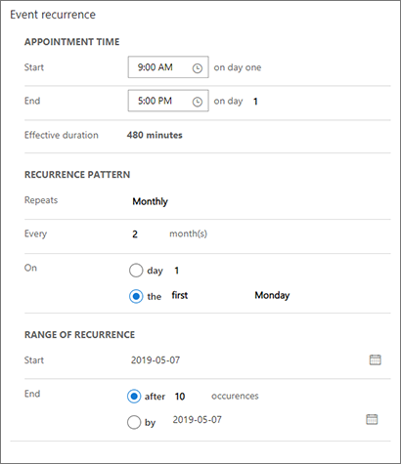401x464 pixels.
Task: Click the range Start date 2019-05-07
Action: [156, 360]
